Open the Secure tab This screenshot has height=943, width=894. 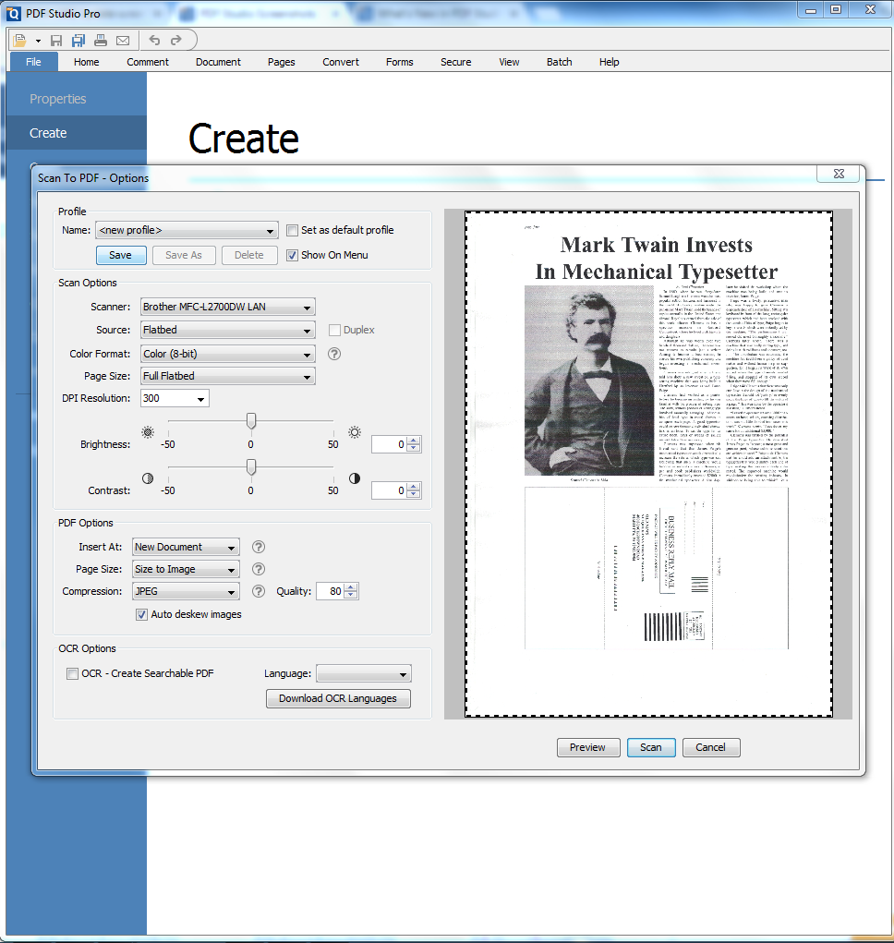pyautogui.click(x=455, y=62)
